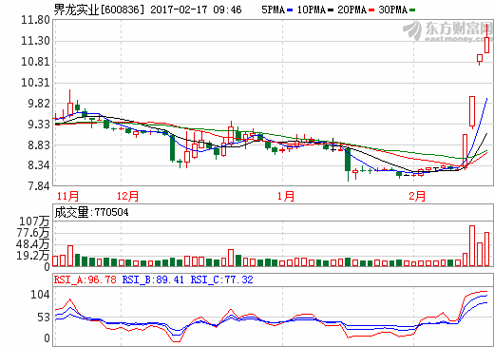494x347 pixels.
Task: Click the RSI_C:77.32 indicator value
Action: [x=221, y=280]
